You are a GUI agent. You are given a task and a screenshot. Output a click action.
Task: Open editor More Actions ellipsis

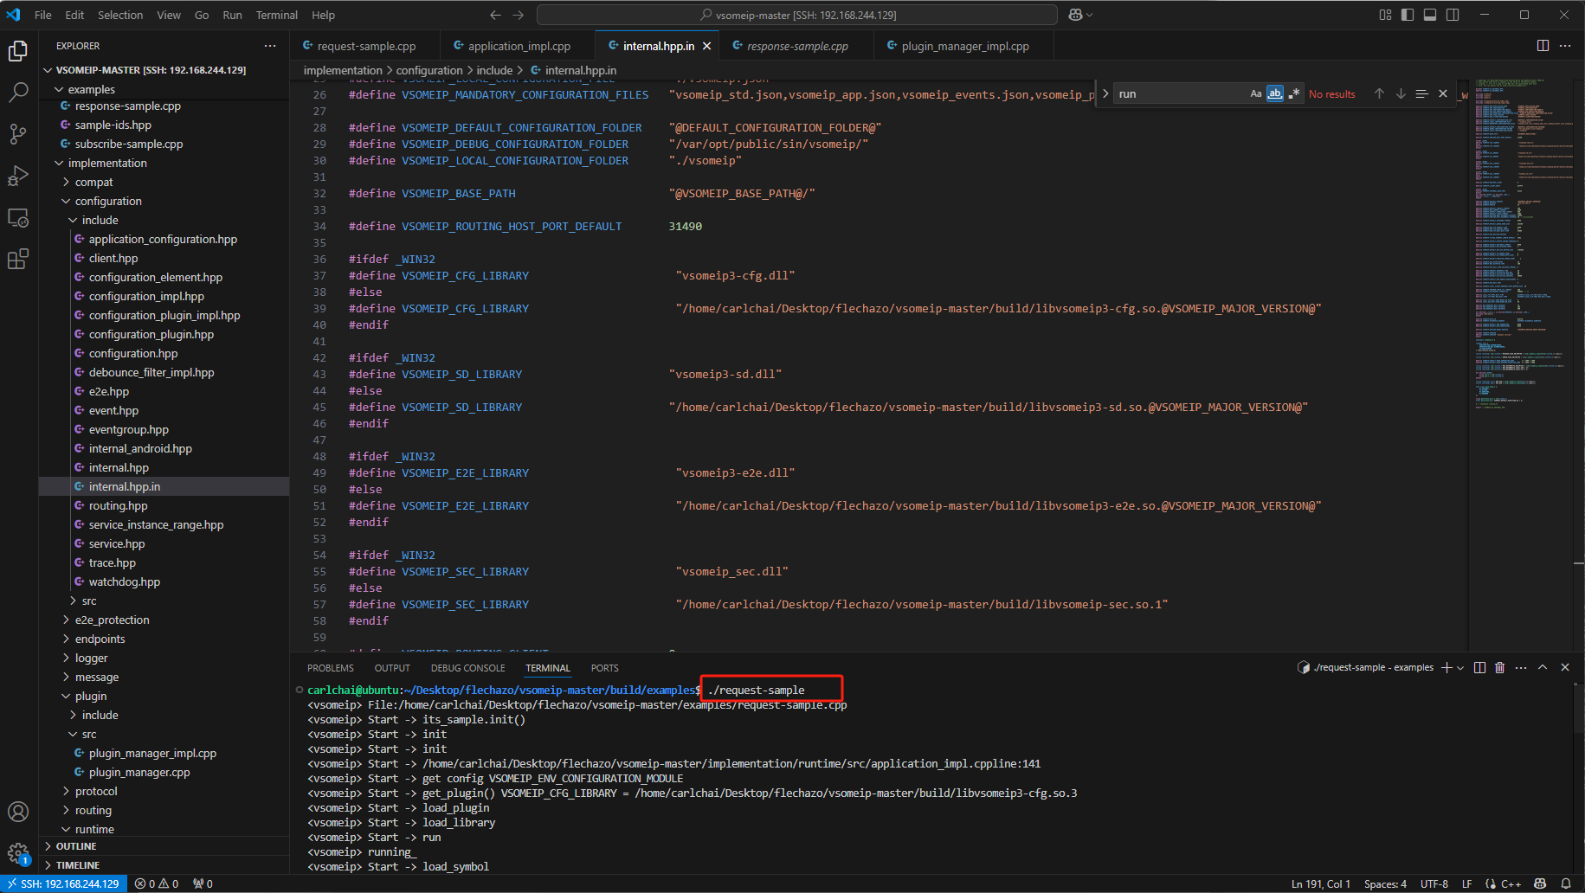pos(1565,46)
